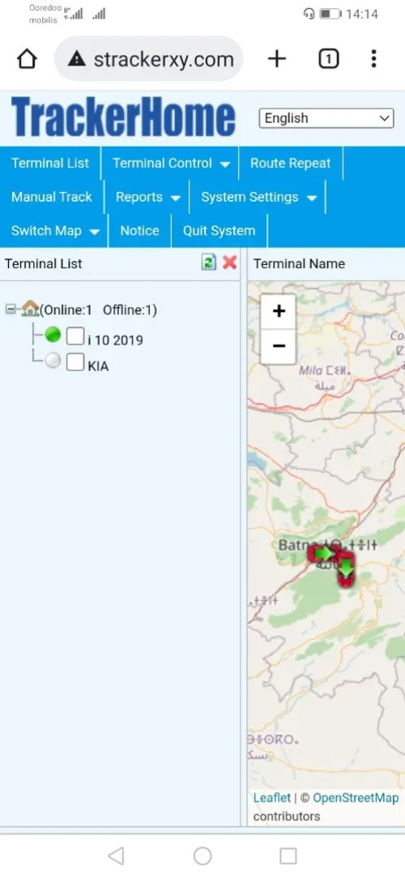Image resolution: width=405 pixels, height=878 pixels.
Task: Refresh the terminal list with green icon
Action: [x=209, y=262]
